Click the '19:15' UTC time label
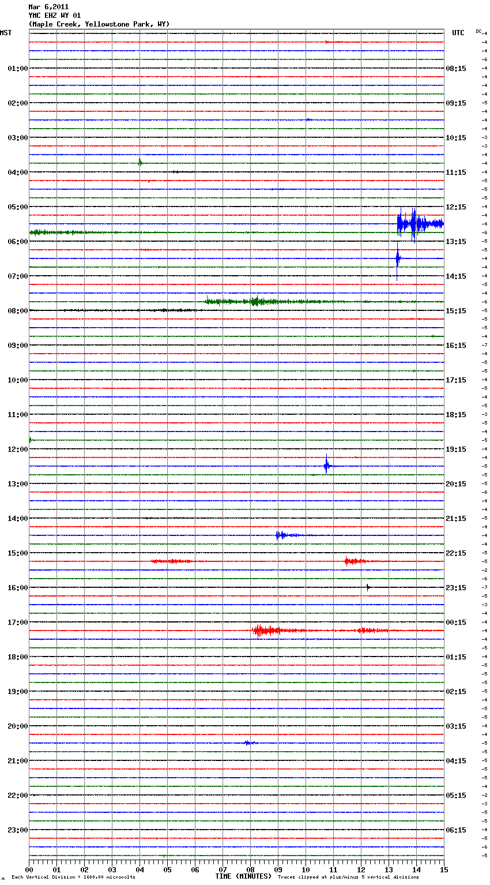Image resolution: width=490 pixels, height=885 pixels. pos(456,449)
